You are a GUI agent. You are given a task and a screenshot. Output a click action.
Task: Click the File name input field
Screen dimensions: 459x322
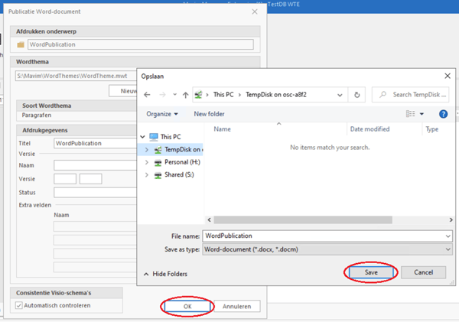(327, 236)
